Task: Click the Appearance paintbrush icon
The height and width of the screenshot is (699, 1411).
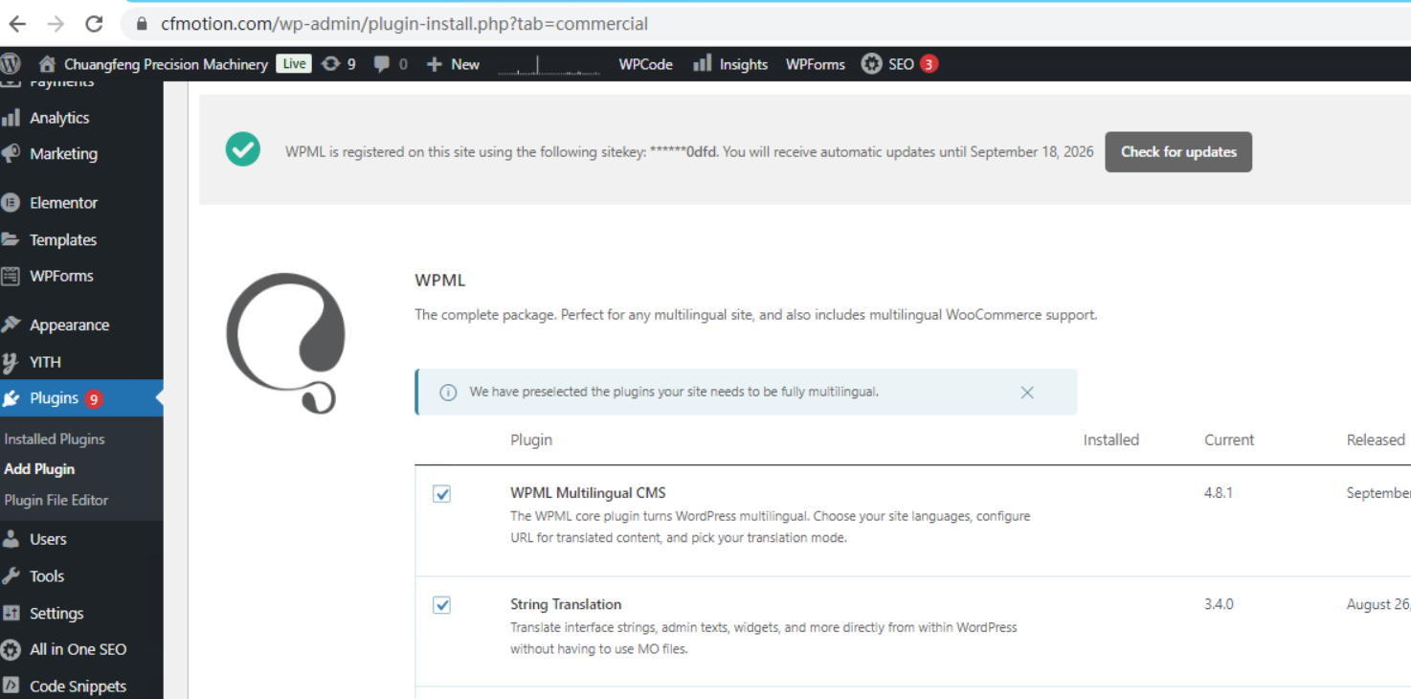Action: (11, 325)
